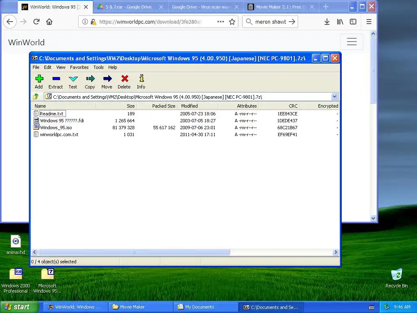The width and height of the screenshot is (417, 313).
Task: Sort file list by Name column
Action: 64,106
